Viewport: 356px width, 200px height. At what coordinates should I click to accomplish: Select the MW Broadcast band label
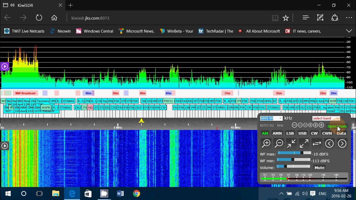pyautogui.click(x=25, y=93)
